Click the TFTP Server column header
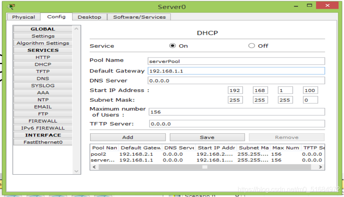 pos(313,148)
